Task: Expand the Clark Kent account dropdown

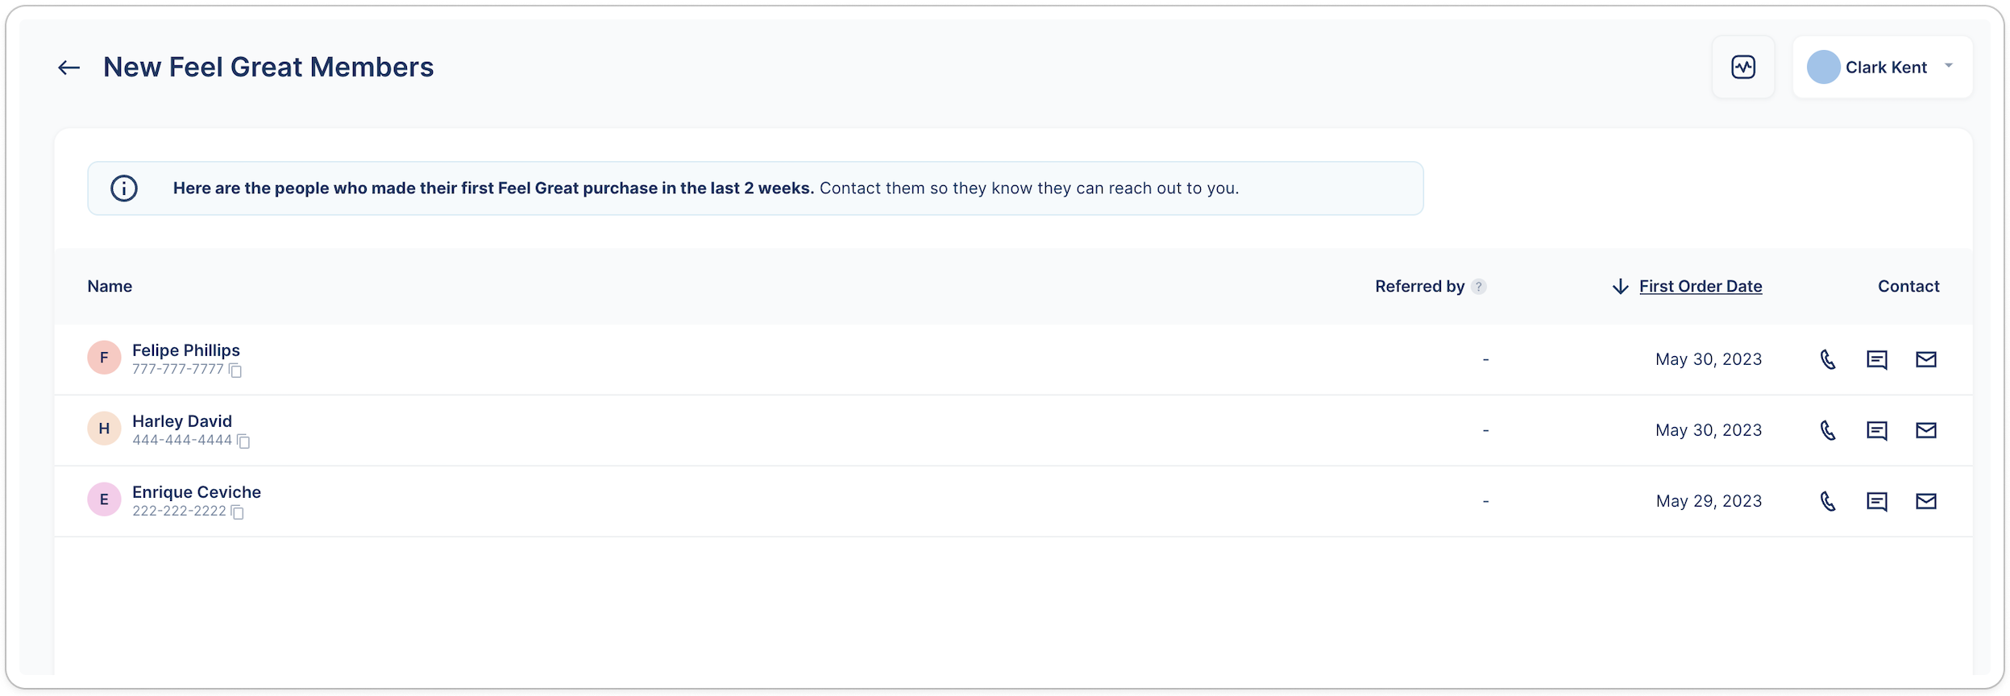Action: 1949,66
